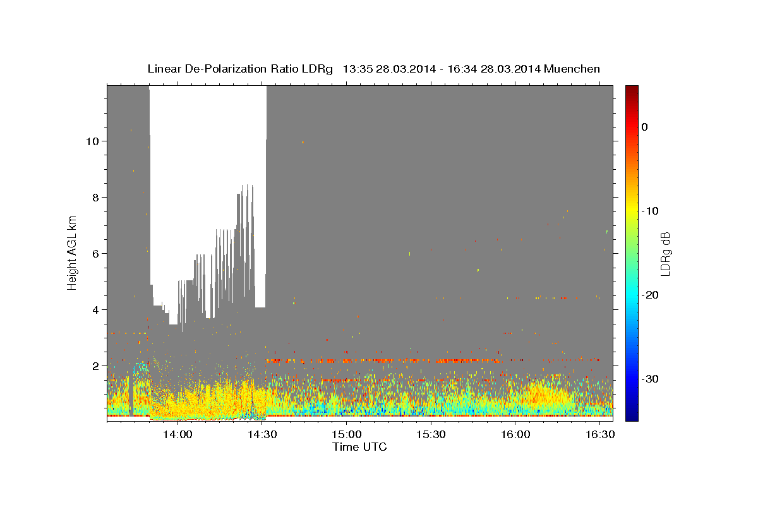
Task: Click the 15:30 time tick label
Action: click(x=431, y=435)
